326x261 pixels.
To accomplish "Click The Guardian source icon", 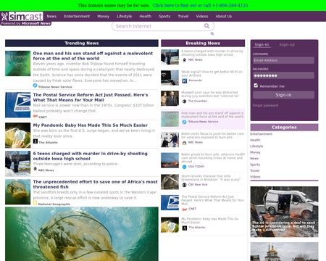I will point(184,101).
